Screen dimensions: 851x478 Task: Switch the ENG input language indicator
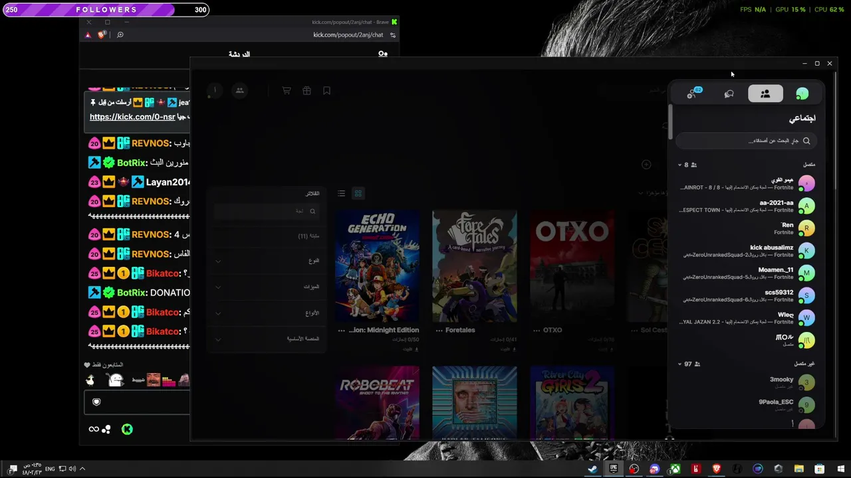click(x=51, y=469)
